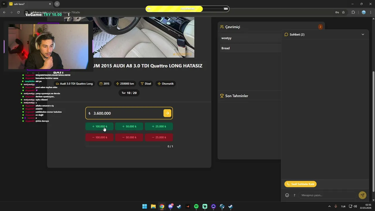The image size is (375, 211).
Task: Open Discord from the taskbar
Action: [x=171, y=206]
